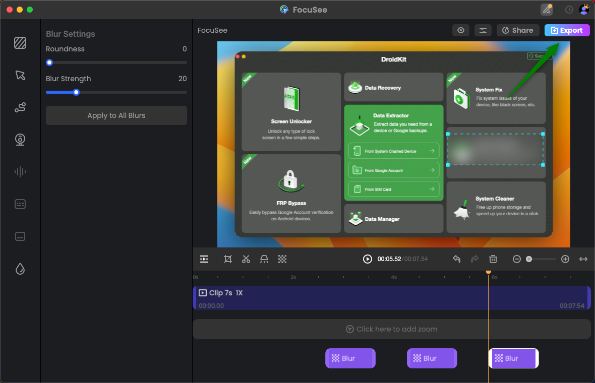Adjust the Blur Strength slider handle
This screenshot has width=595, height=383.
(76, 92)
